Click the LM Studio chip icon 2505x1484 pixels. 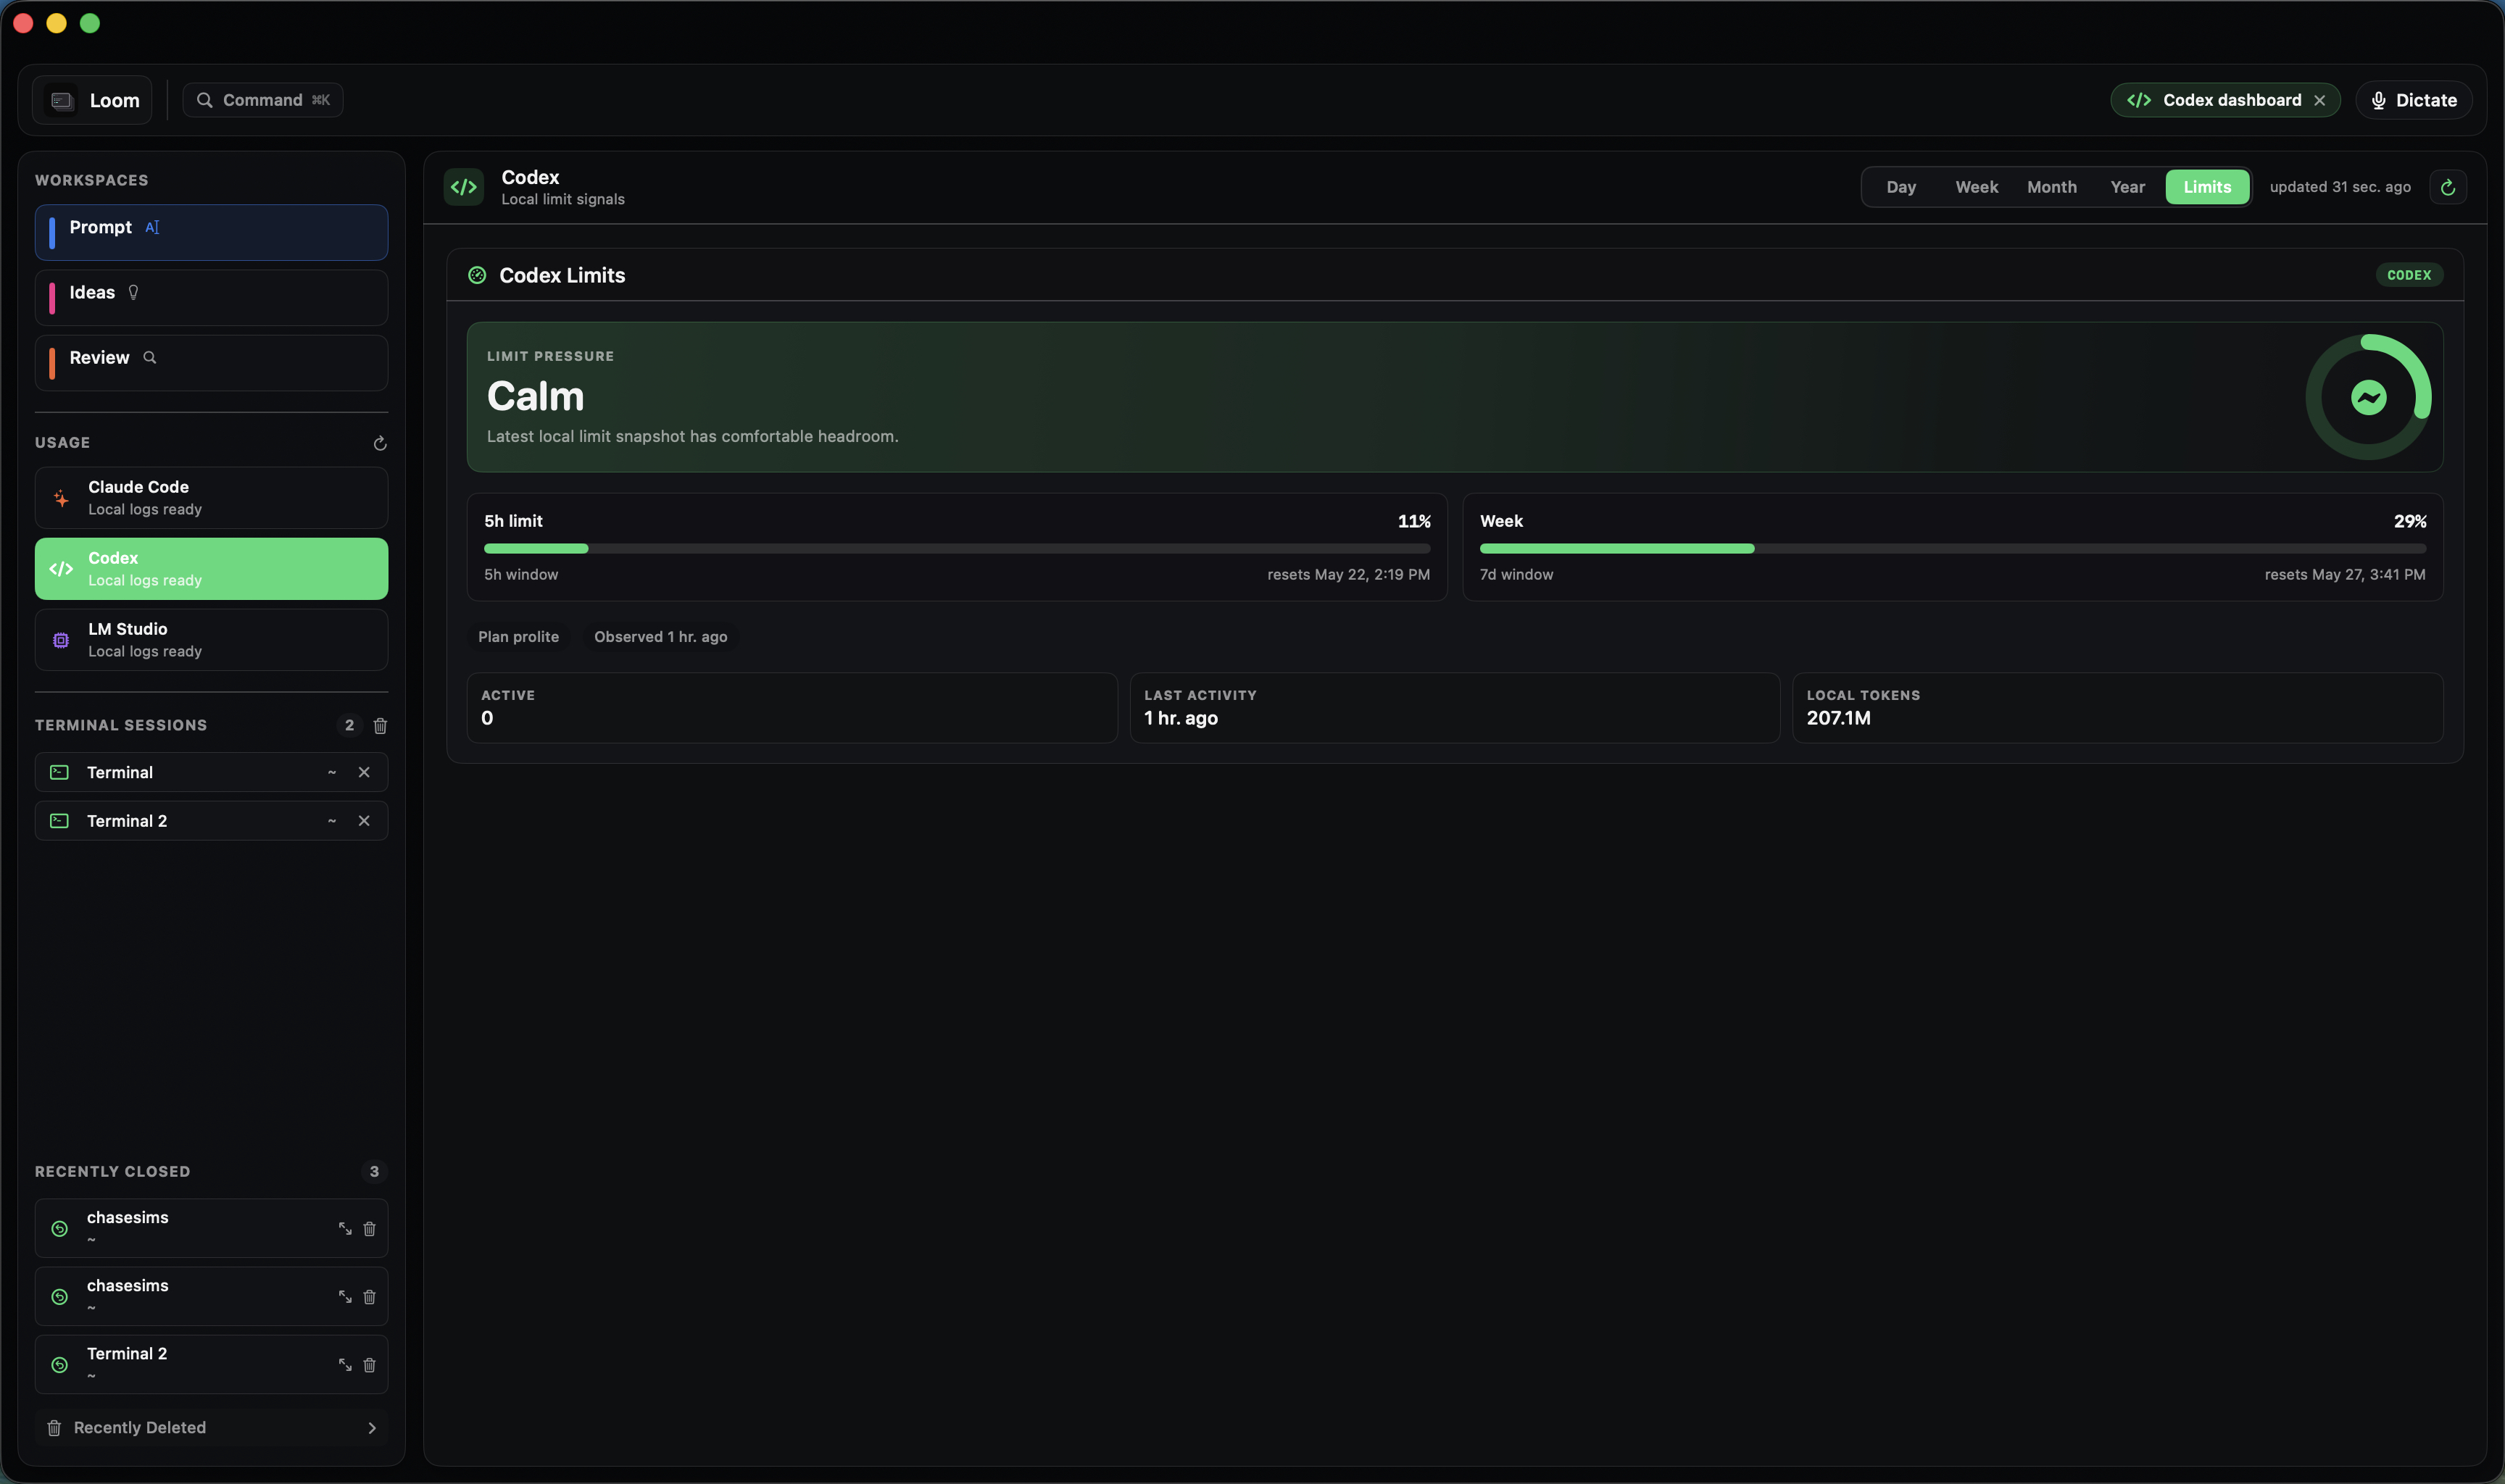coord(61,640)
